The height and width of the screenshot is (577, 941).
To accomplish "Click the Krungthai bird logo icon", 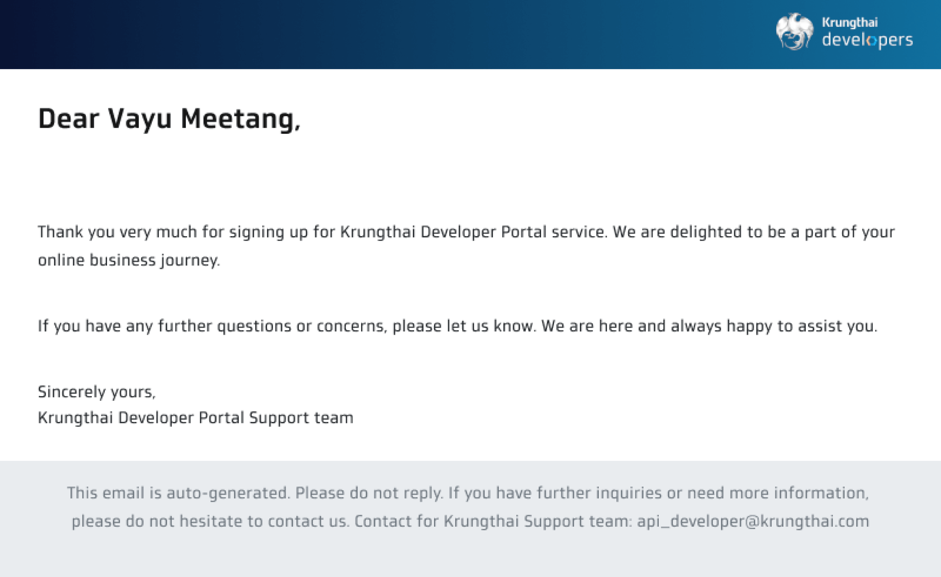I will click(794, 31).
